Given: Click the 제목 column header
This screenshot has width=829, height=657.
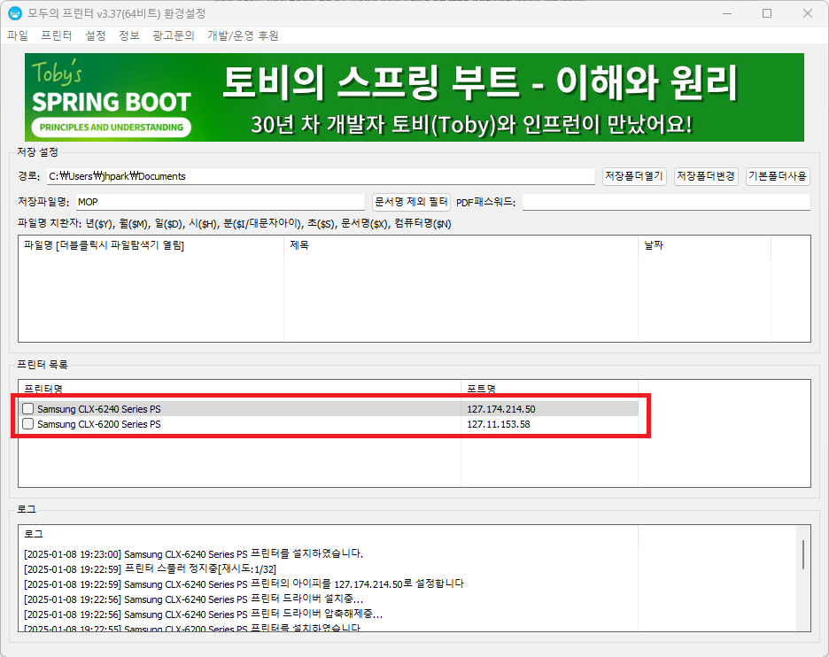Looking at the screenshot, I should click(461, 245).
